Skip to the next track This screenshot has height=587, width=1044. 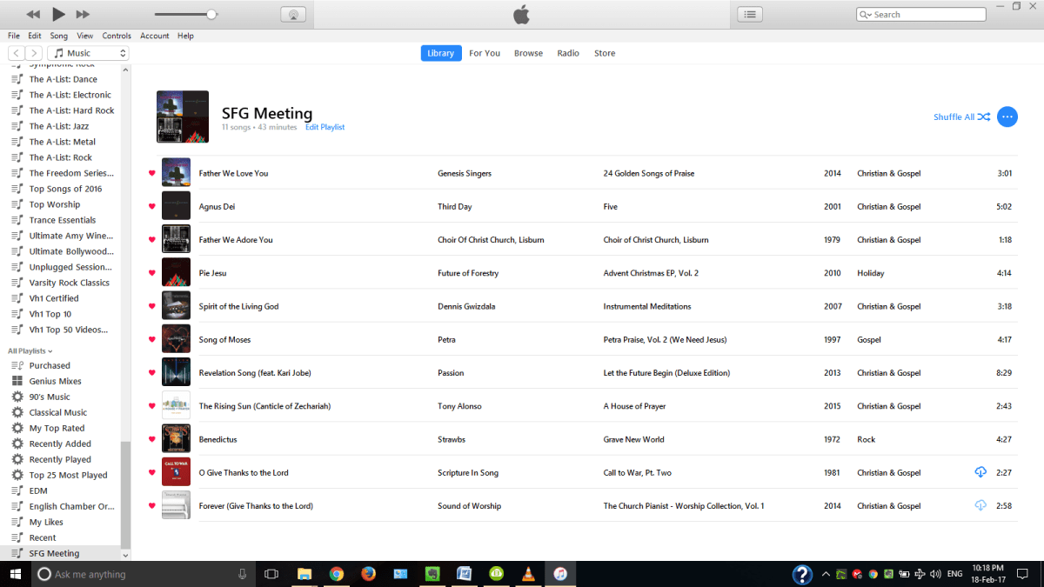83,14
